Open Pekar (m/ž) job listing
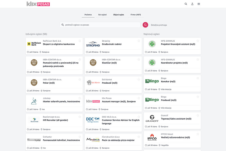This screenshot has width=226, height=151. point(49,83)
